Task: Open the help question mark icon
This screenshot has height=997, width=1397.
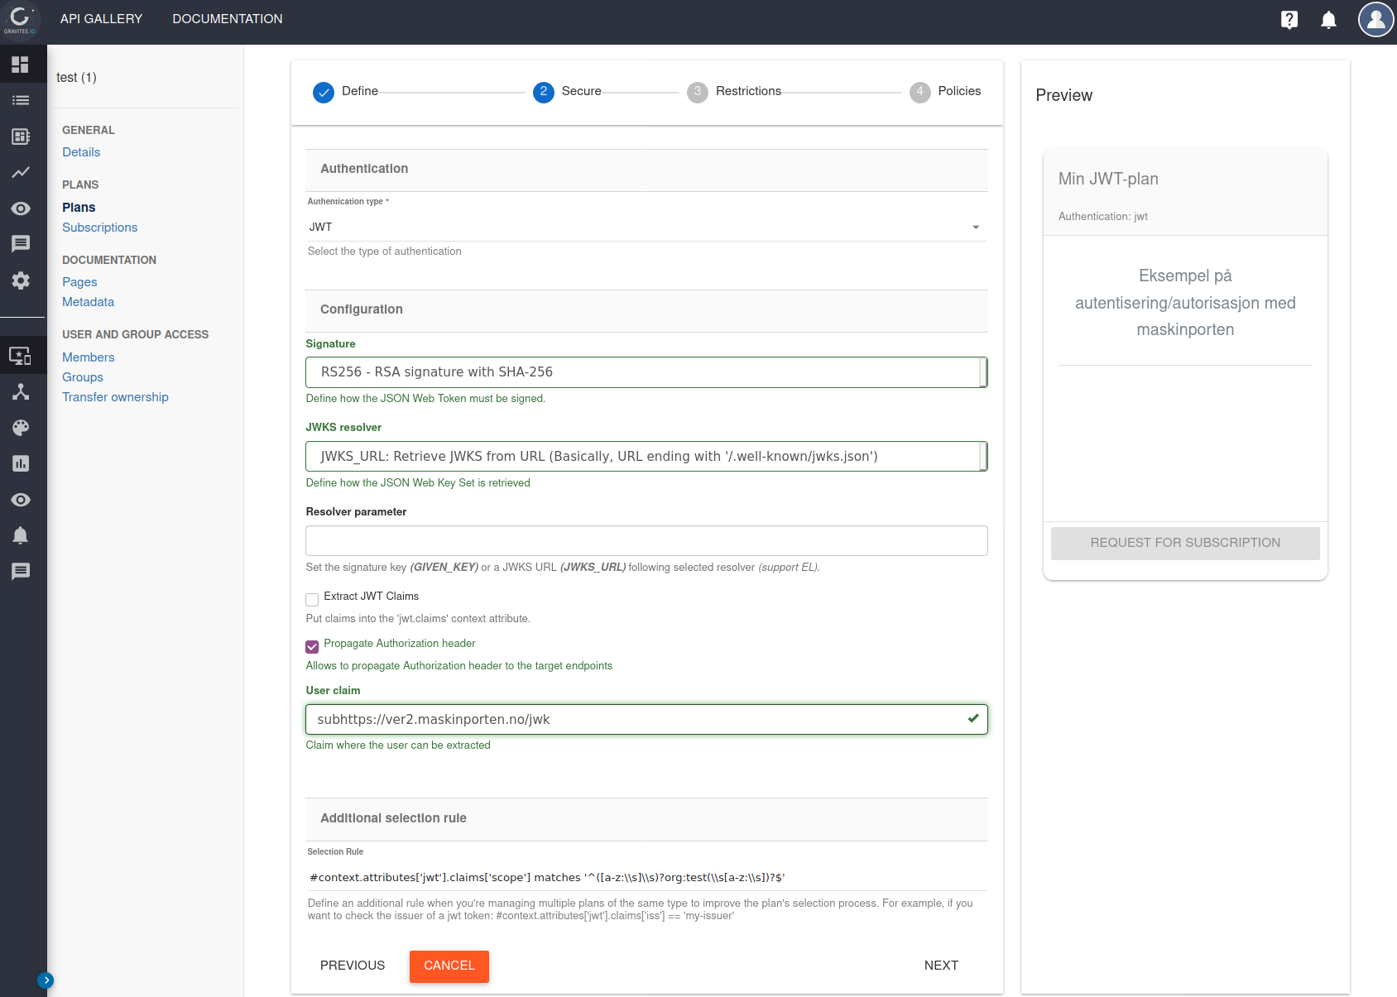Action: pos(1289,20)
